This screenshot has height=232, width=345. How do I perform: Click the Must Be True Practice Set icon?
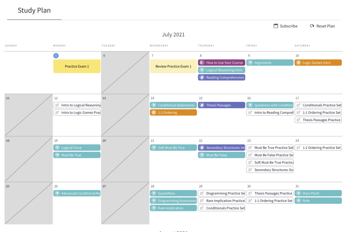[x=250, y=148]
